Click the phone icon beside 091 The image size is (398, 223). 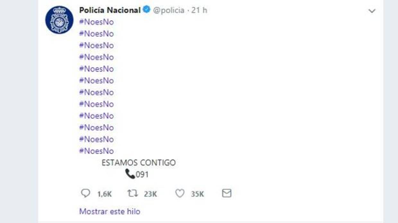click(x=130, y=174)
